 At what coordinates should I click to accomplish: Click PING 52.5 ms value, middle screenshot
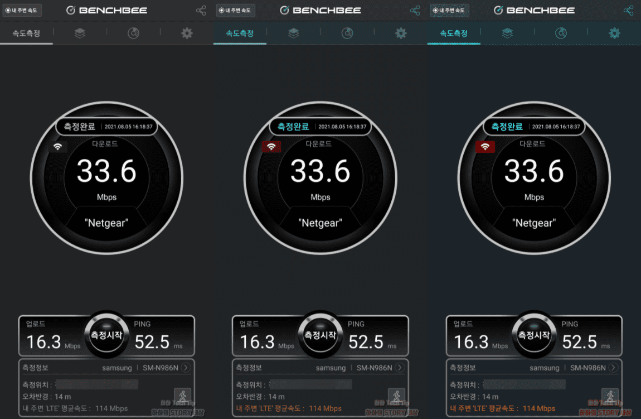pos(372,341)
